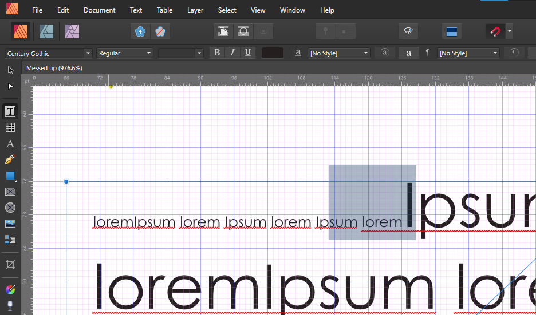The image size is (536, 315).
Task: Open the Century Gothic font family dropdown
Action: point(88,53)
